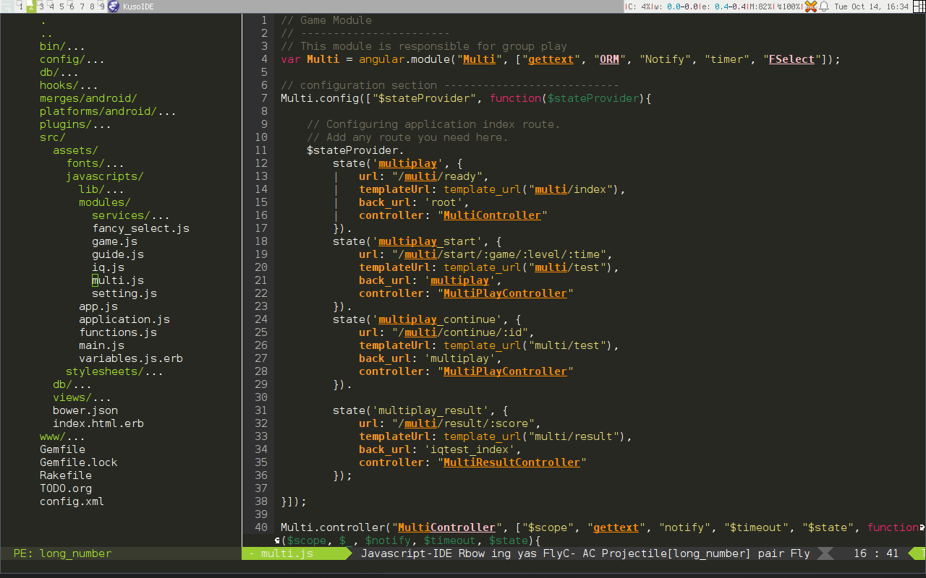Open variables.js.erb in the tree

tap(131, 358)
